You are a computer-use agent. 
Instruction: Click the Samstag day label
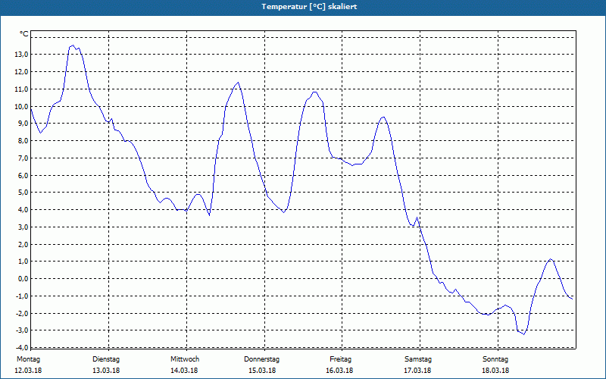click(418, 359)
